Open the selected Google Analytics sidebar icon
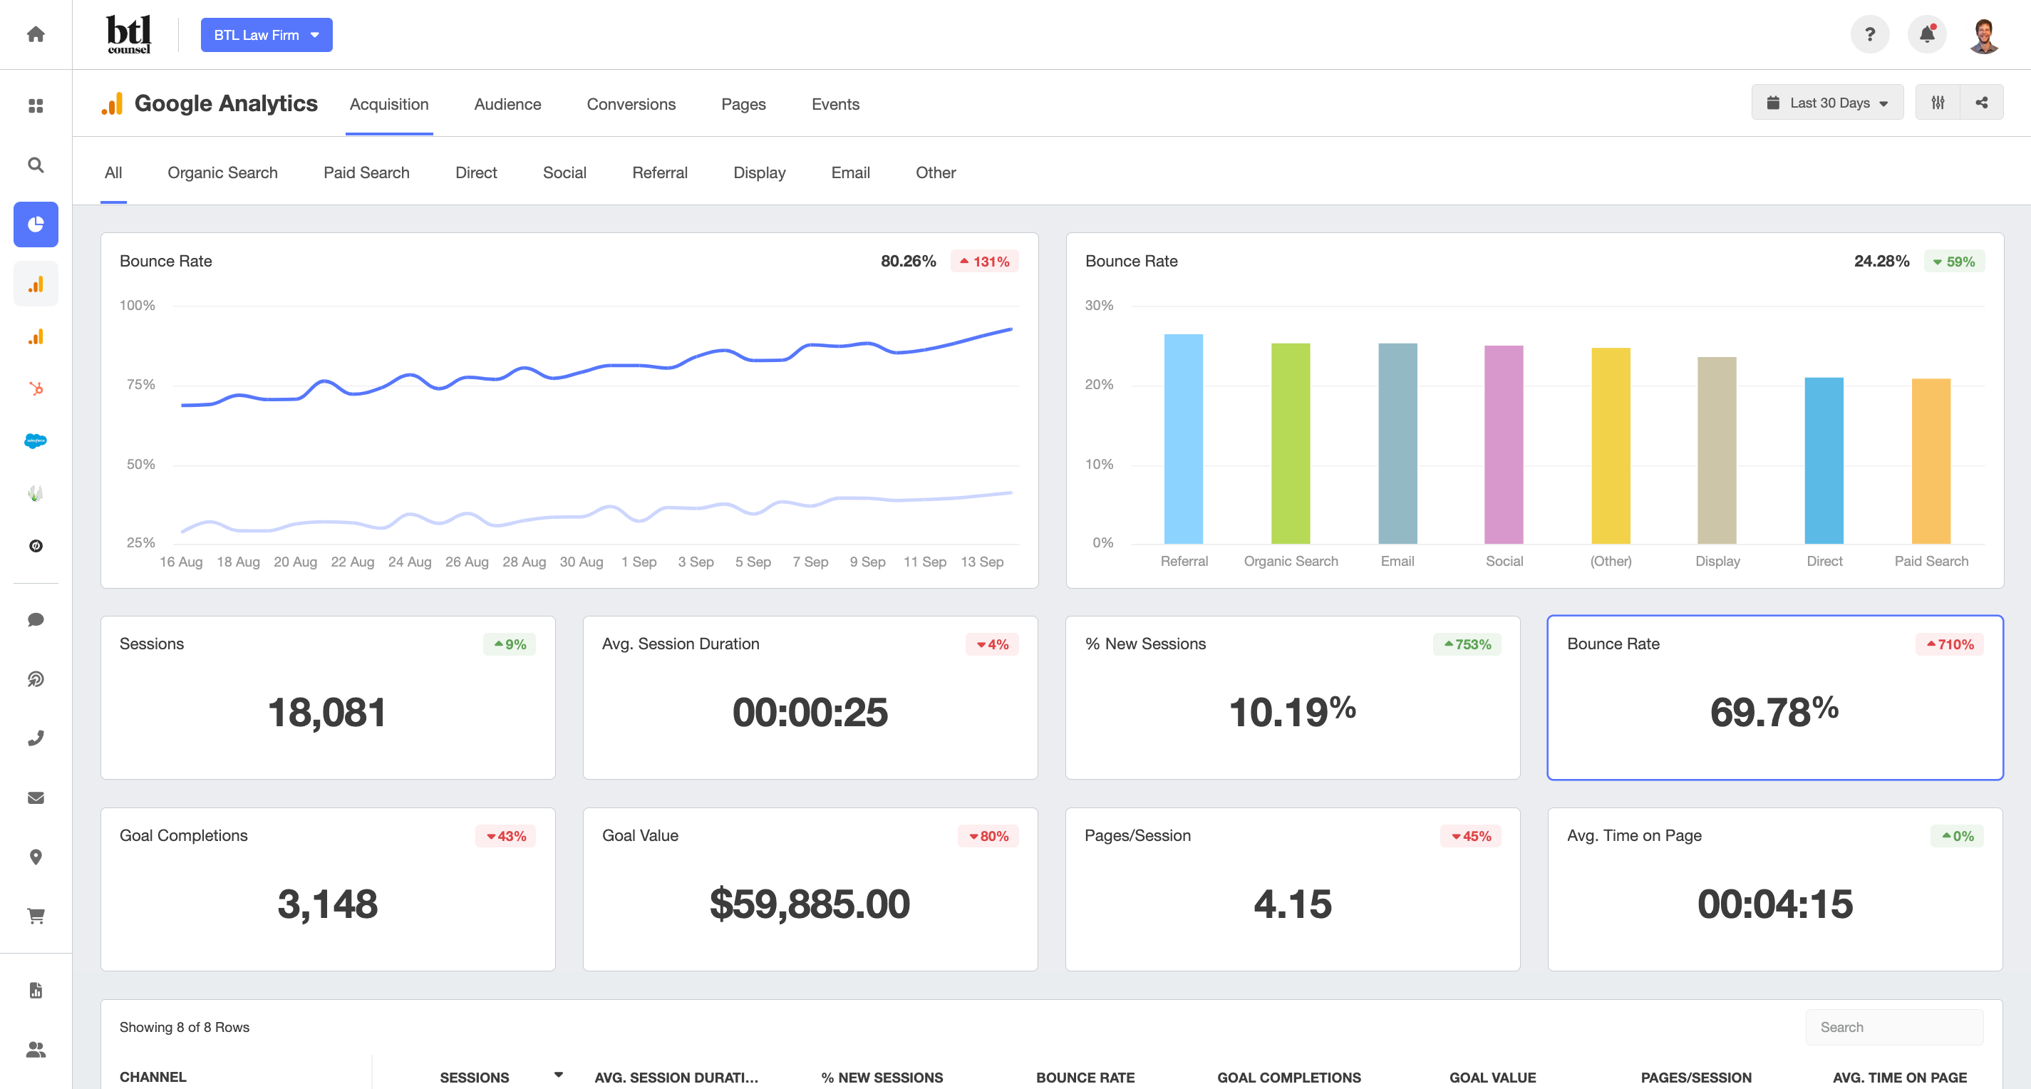 (x=36, y=284)
